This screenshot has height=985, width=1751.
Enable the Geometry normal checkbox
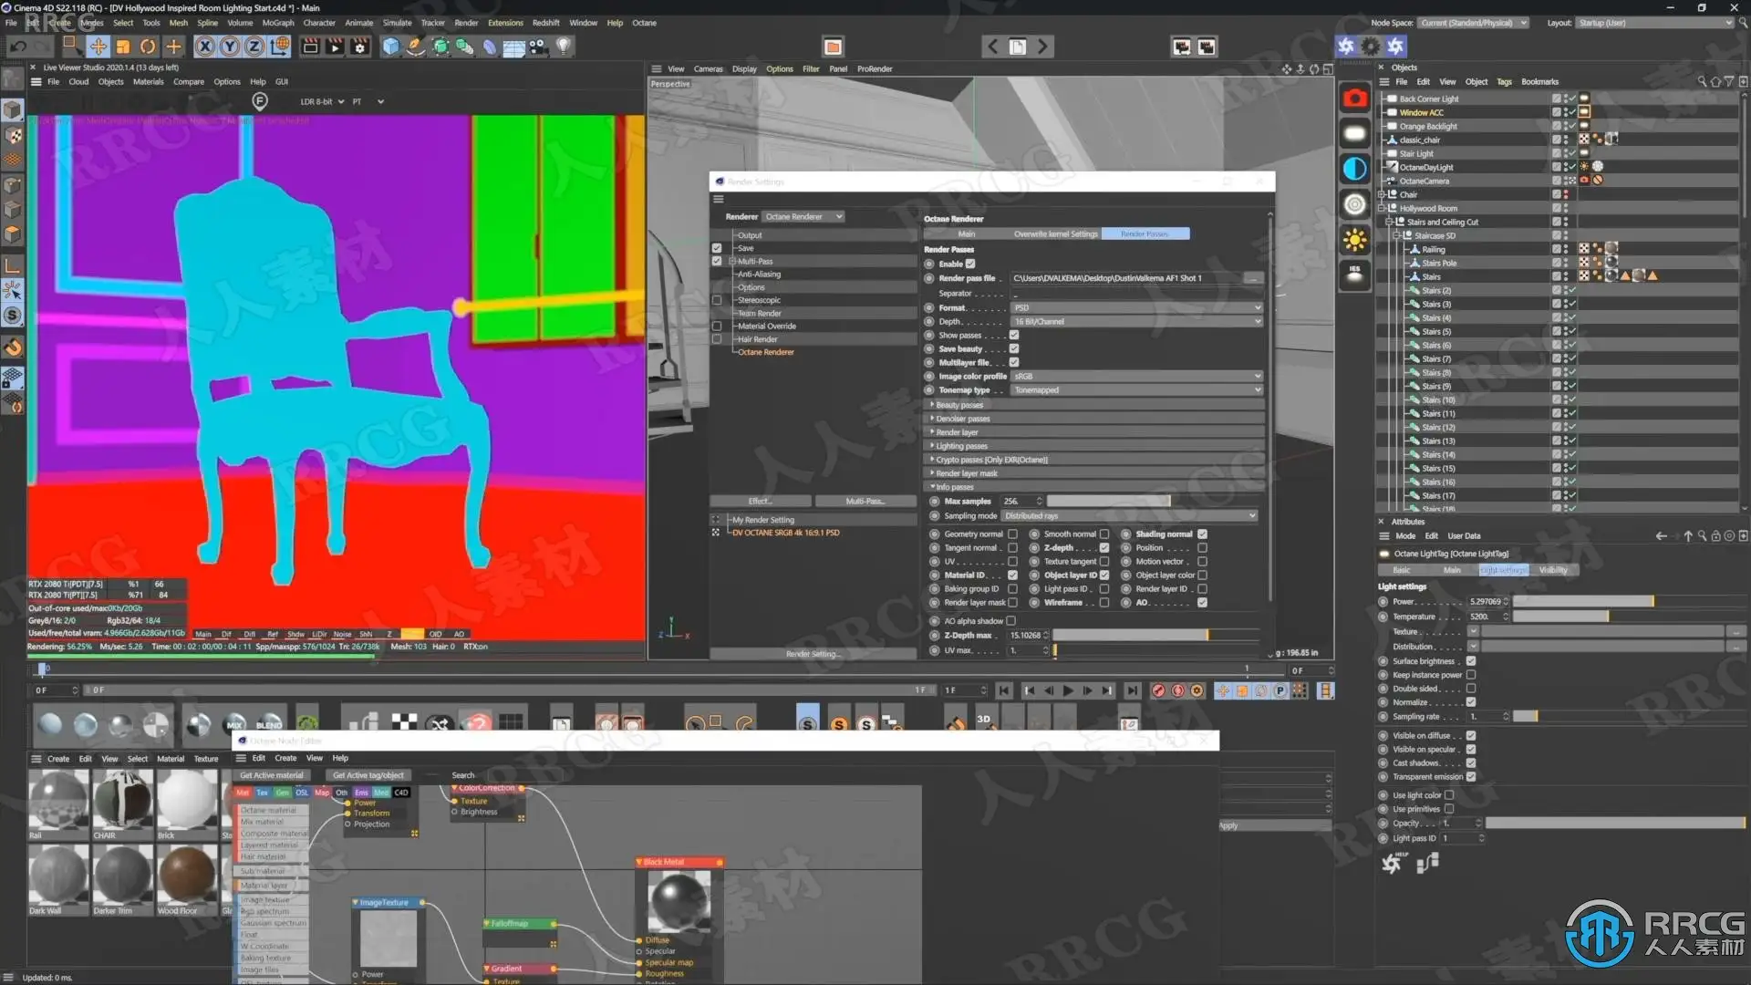[1012, 534]
